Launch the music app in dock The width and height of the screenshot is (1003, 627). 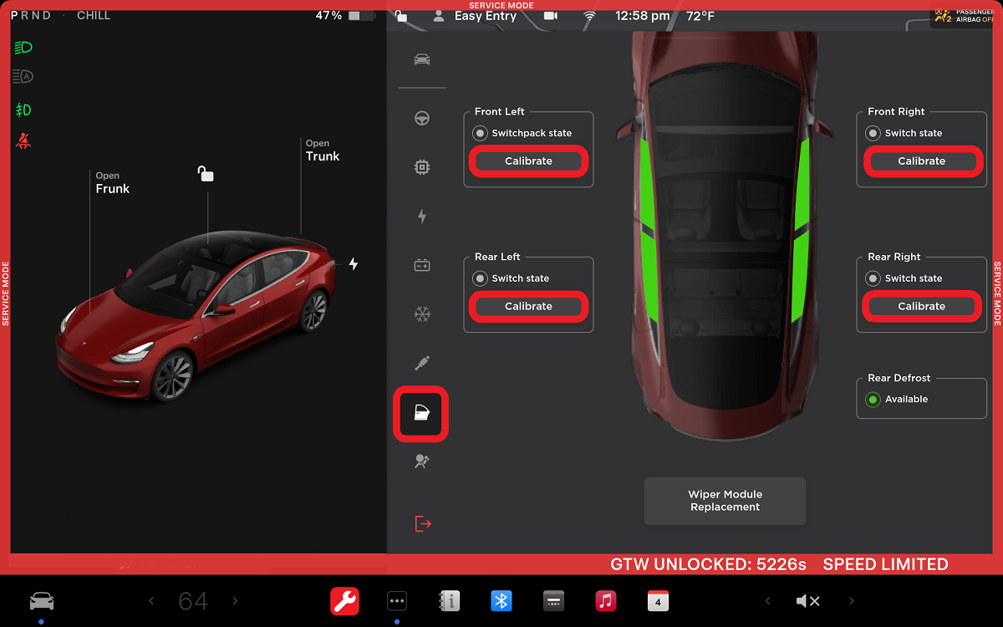605,601
